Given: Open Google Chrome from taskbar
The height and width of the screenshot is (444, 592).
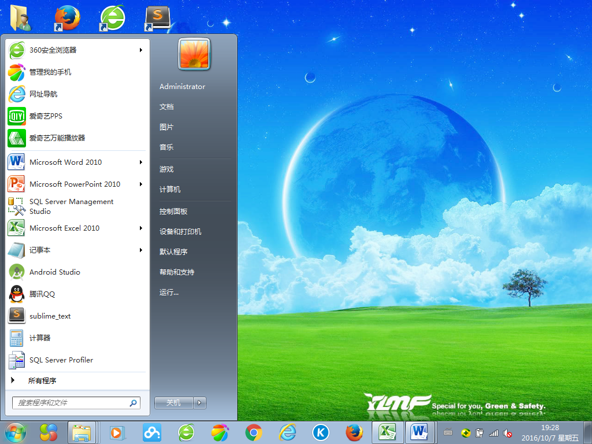Looking at the screenshot, I should 254,432.
